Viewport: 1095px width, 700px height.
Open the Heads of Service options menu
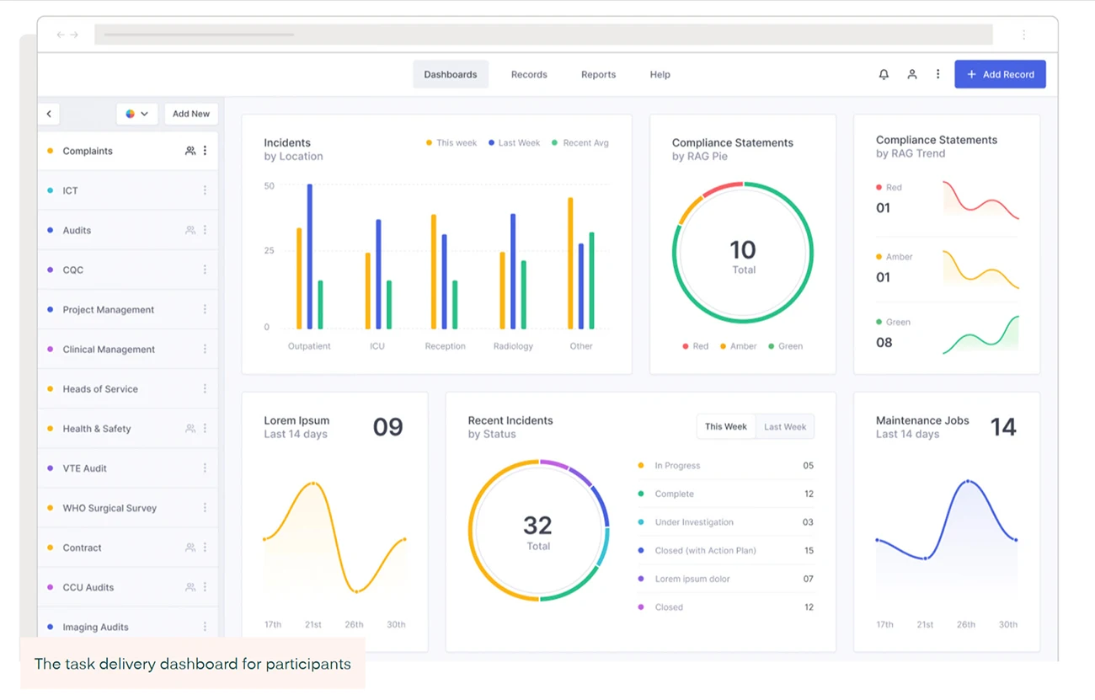[x=205, y=388]
